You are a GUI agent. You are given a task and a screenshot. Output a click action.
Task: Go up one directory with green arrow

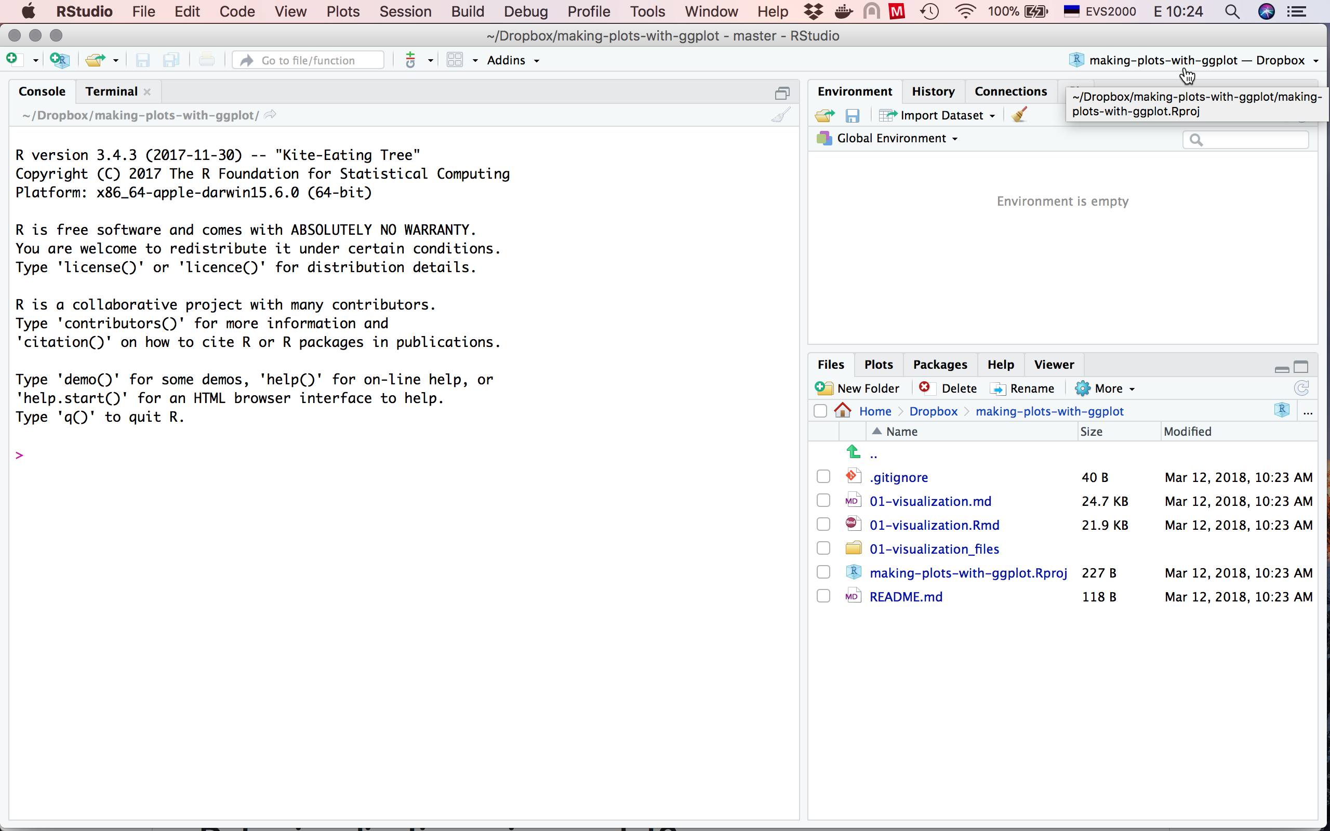(853, 452)
